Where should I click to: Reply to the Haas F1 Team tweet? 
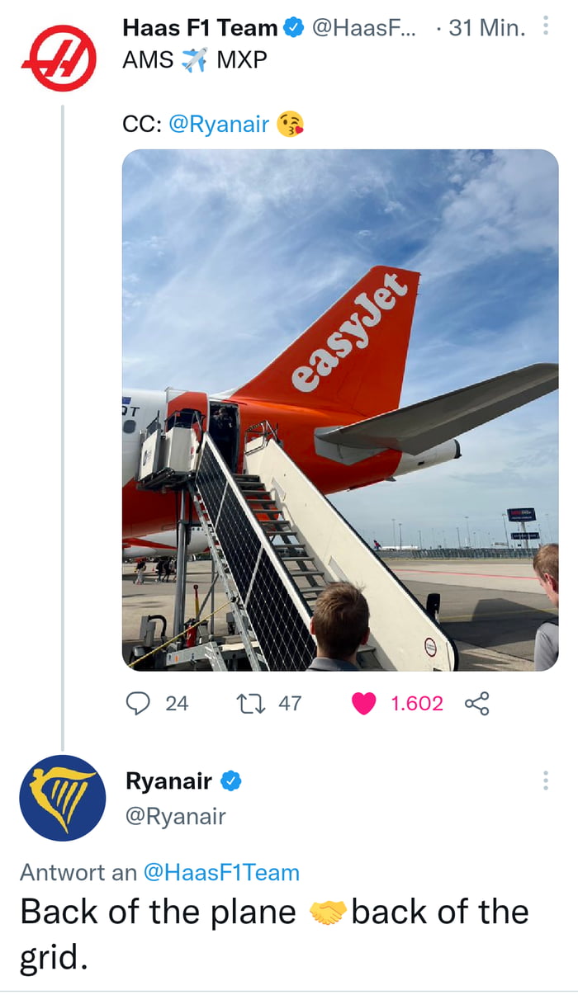tap(138, 703)
